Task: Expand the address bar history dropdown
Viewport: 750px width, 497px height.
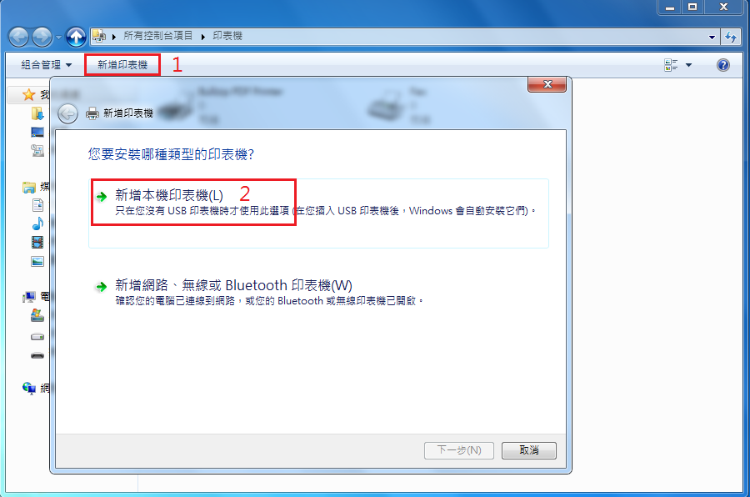Action: pos(712,37)
